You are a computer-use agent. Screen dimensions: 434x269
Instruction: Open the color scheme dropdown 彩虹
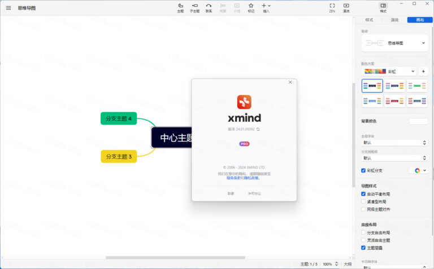point(389,72)
